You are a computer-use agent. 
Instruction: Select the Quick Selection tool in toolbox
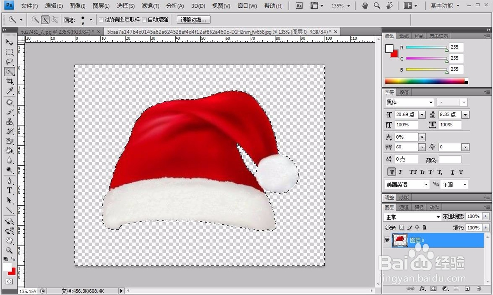9,72
